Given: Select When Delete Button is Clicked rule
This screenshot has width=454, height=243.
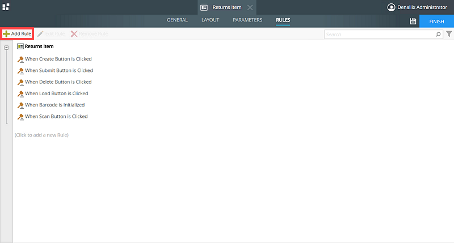Looking at the screenshot, I should click(x=58, y=82).
